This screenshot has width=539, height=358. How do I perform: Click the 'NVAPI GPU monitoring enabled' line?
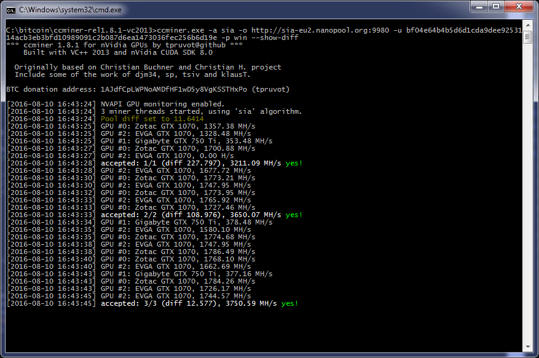click(x=163, y=104)
